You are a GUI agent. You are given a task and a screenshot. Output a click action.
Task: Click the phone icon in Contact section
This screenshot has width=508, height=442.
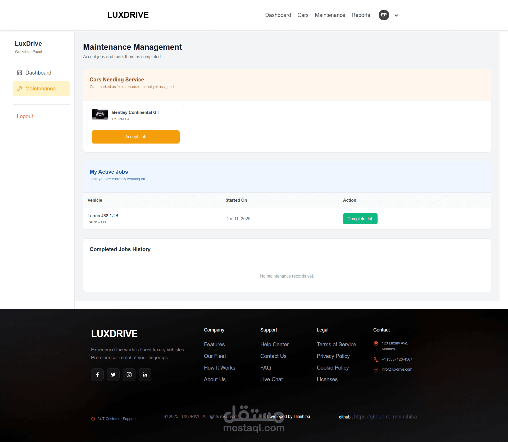tap(376, 360)
